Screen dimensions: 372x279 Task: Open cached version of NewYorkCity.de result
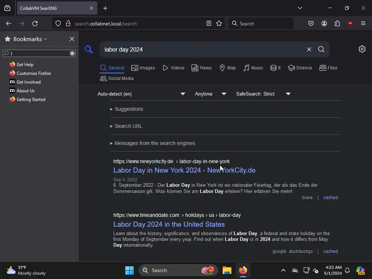[331, 198]
